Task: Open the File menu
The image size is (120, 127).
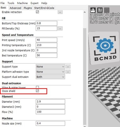Action: pos(2,3)
